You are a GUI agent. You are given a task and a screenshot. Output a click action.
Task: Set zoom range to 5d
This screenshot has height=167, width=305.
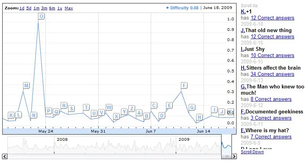point(29,8)
